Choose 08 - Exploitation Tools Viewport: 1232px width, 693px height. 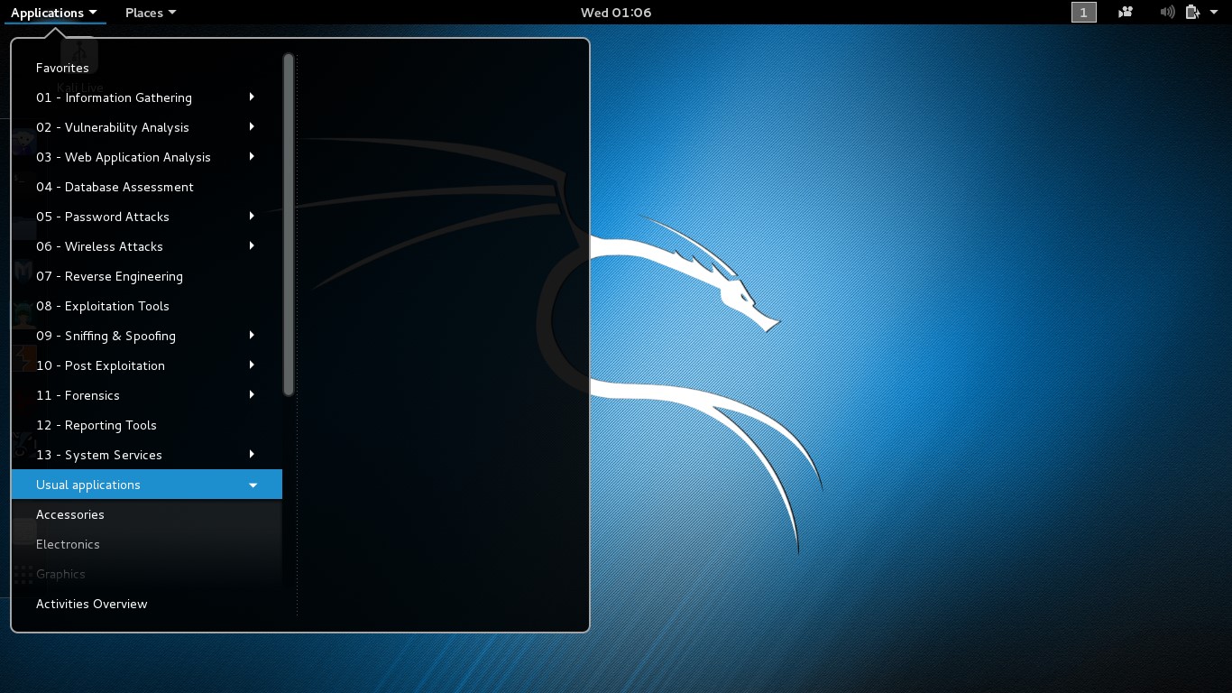[x=103, y=306]
